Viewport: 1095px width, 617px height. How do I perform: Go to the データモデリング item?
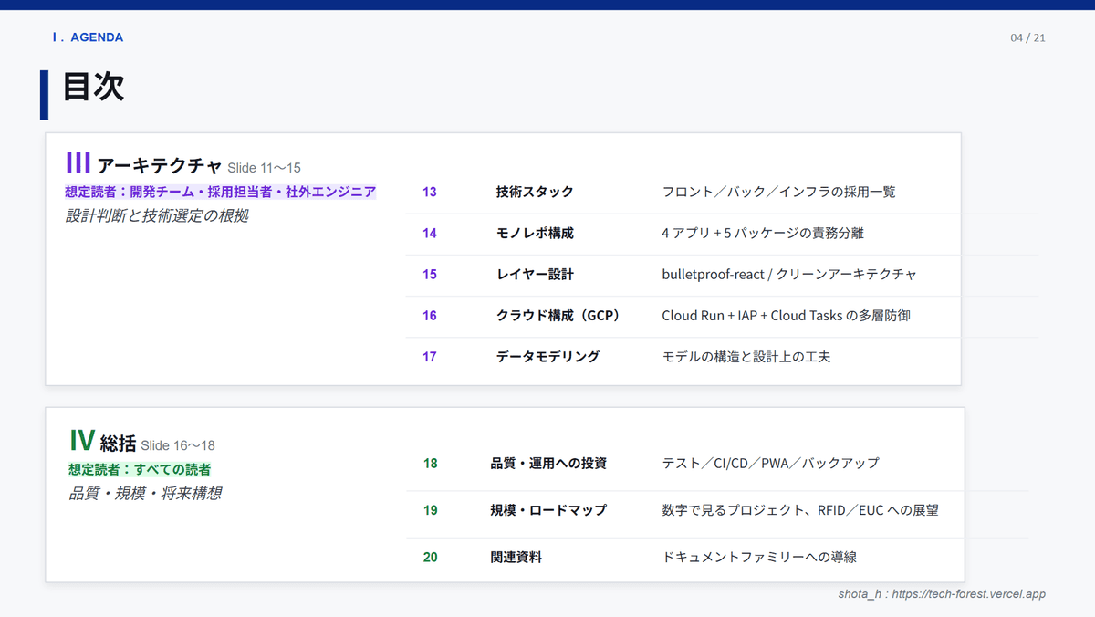tap(547, 356)
